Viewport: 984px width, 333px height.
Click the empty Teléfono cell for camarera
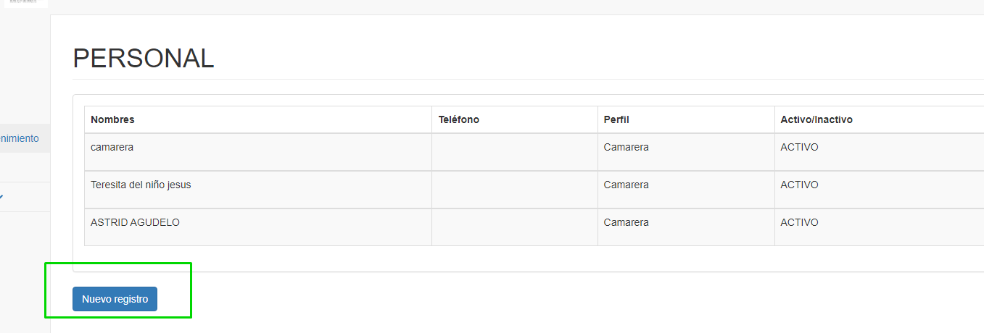(x=514, y=152)
